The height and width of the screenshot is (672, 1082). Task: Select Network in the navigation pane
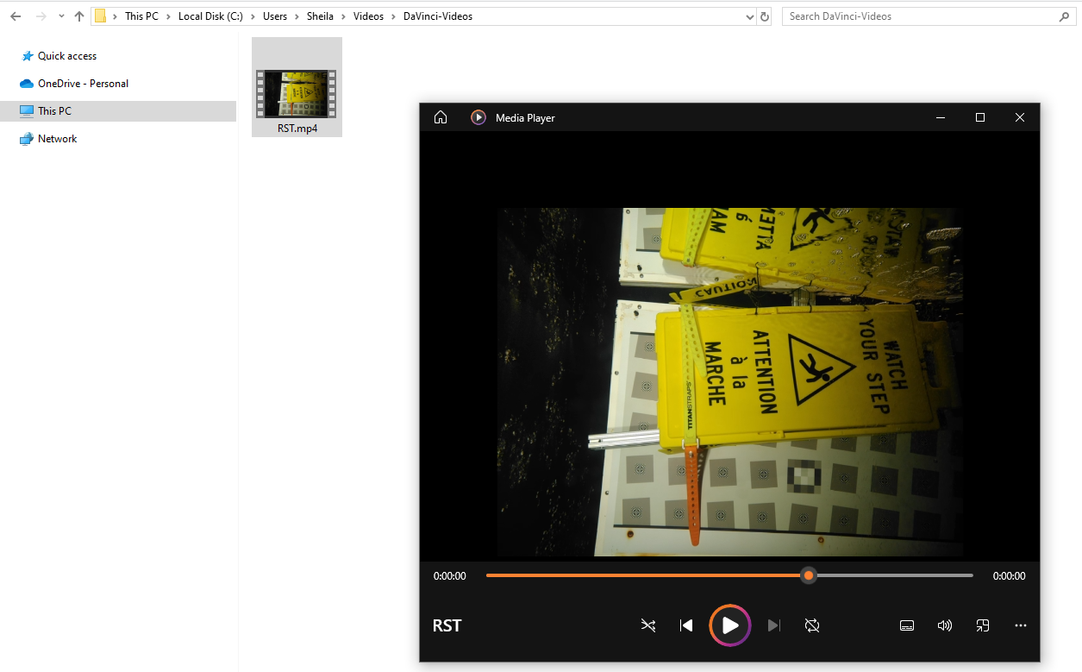pyautogui.click(x=57, y=139)
